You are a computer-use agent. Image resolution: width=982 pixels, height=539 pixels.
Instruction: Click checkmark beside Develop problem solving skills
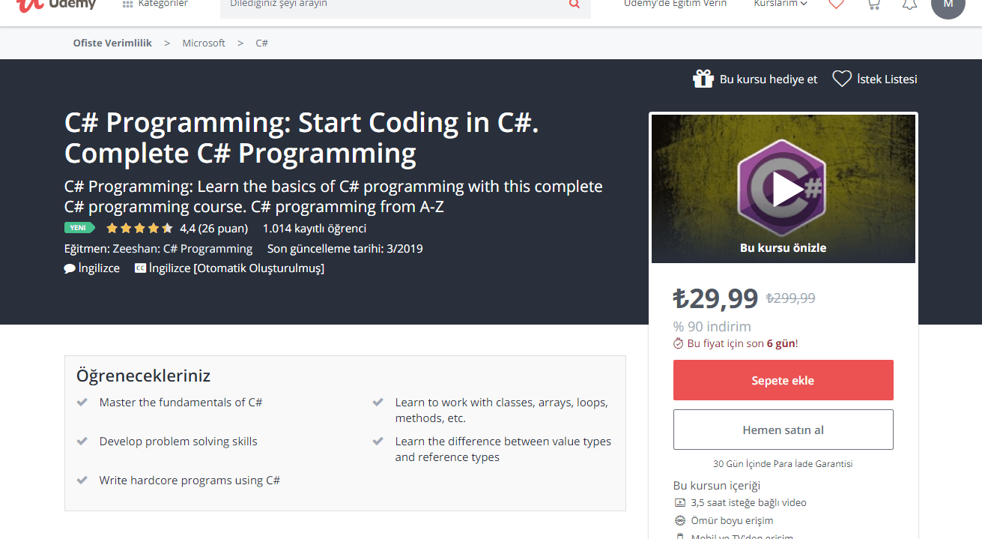(82, 442)
